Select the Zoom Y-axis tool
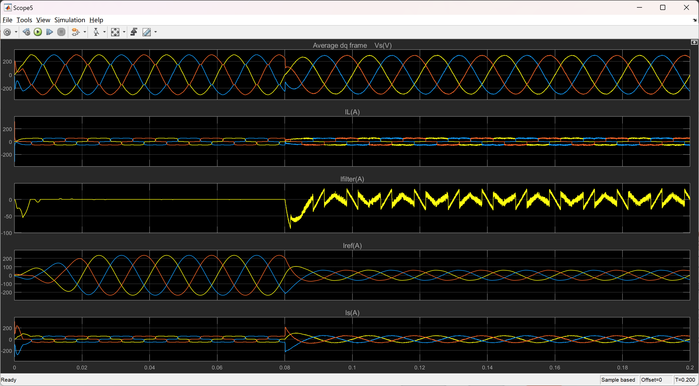The width and height of the screenshot is (699, 386). 96,32
